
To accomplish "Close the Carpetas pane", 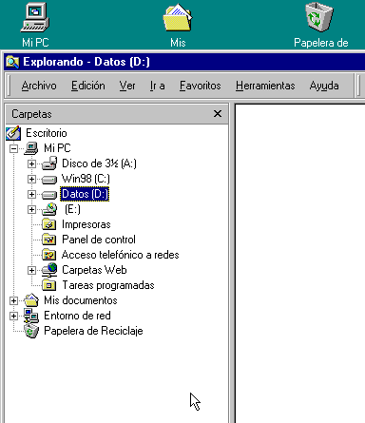I will click(x=218, y=114).
